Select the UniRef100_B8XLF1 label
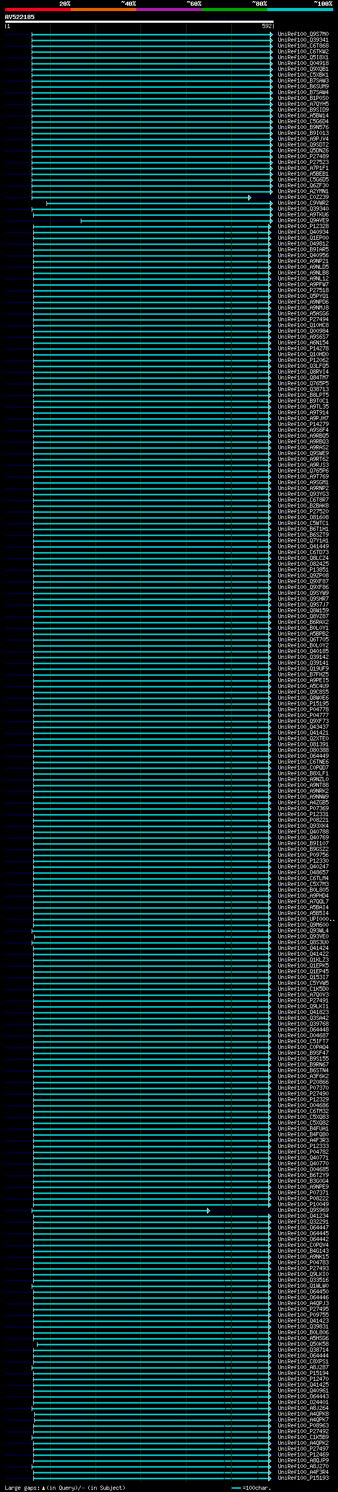The image size is (338, 1492). [303, 773]
